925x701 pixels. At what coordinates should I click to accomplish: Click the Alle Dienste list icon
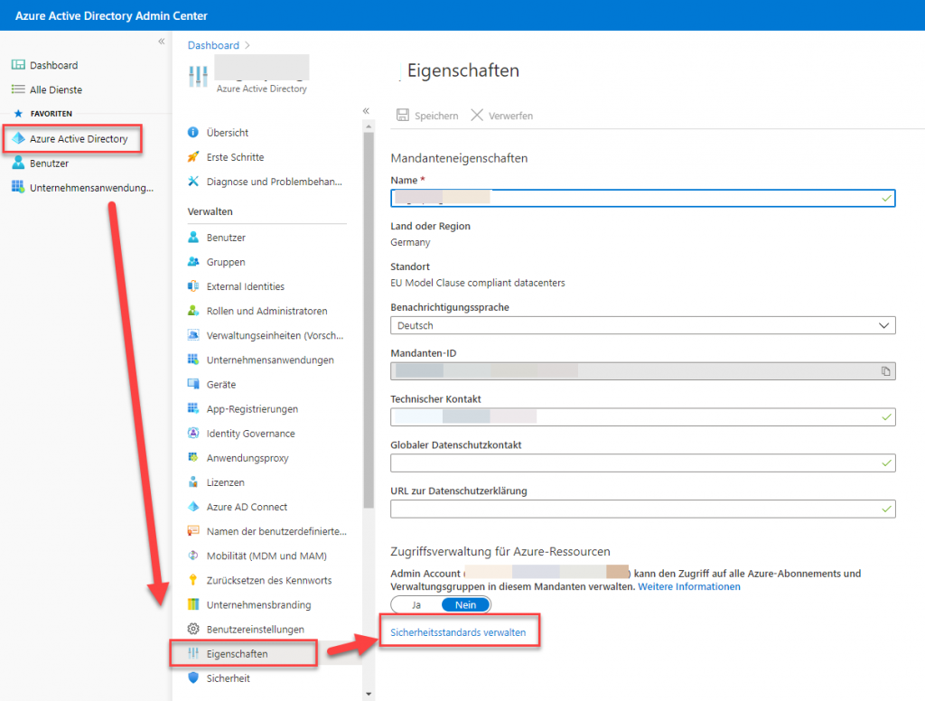point(18,89)
